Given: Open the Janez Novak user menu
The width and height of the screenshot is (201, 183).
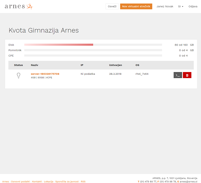Looking at the screenshot, I should [165, 6].
